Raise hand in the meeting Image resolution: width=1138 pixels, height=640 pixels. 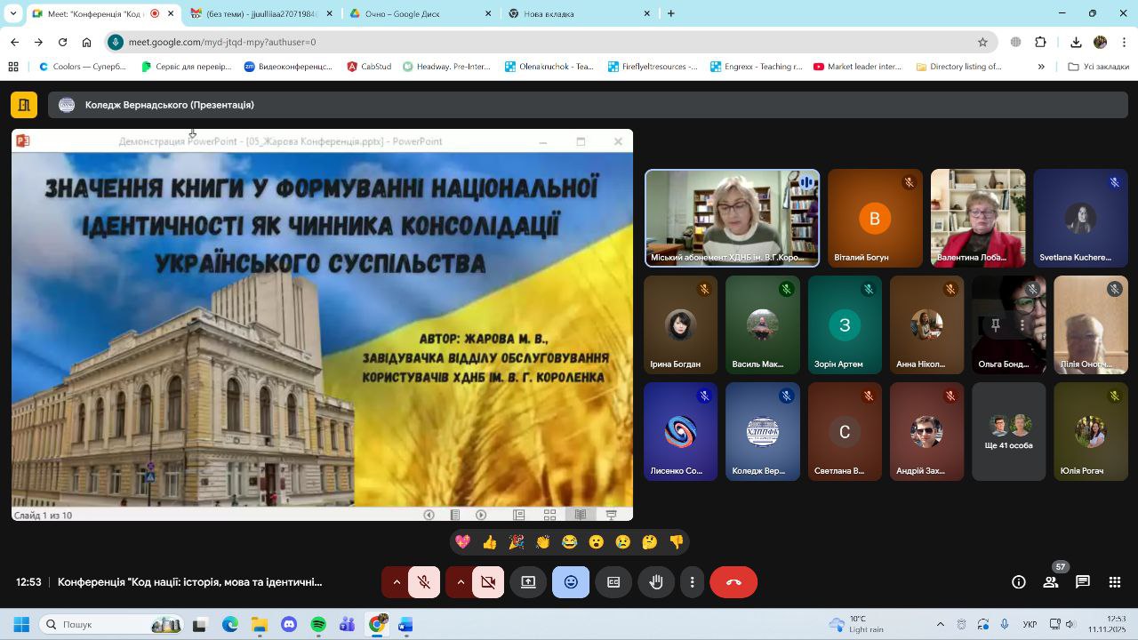pos(656,582)
